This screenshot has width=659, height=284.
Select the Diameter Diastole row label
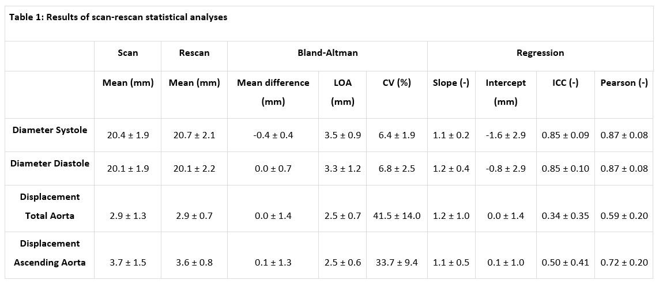coord(50,164)
